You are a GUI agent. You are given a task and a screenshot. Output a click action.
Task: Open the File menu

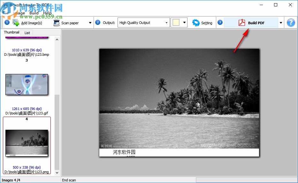click(5, 13)
